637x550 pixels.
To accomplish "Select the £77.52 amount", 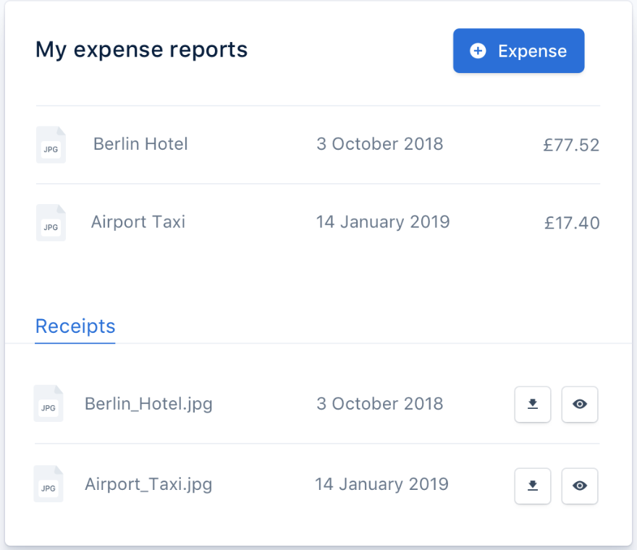I will pyautogui.click(x=571, y=145).
